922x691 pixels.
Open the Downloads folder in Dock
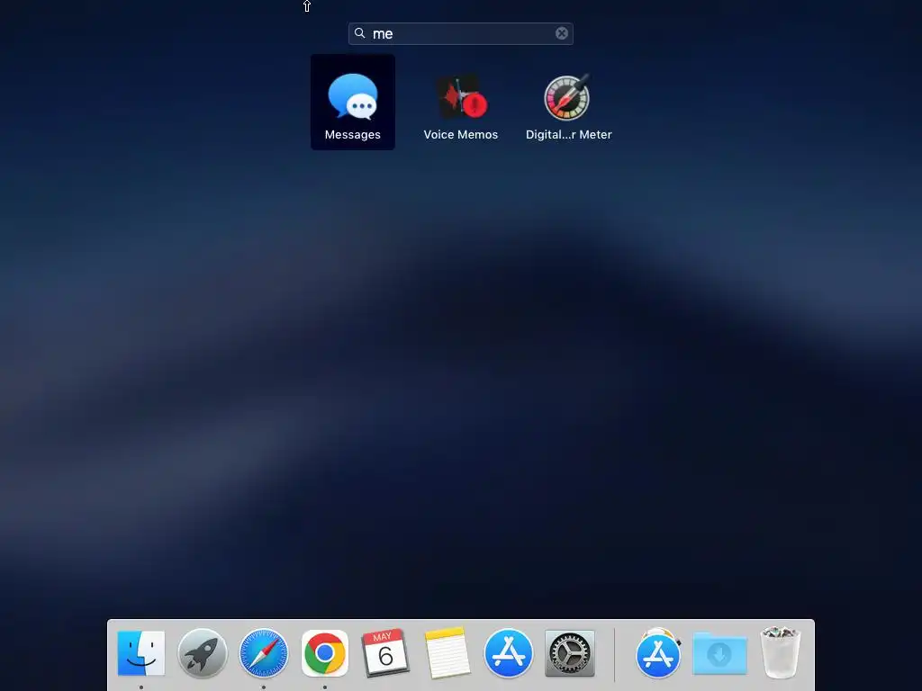click(x=719, y=653)
